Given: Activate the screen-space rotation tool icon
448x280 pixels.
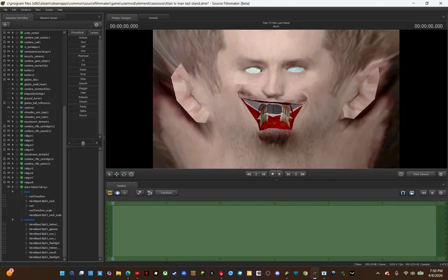Looking at the screenshot, I should (131, 174).
